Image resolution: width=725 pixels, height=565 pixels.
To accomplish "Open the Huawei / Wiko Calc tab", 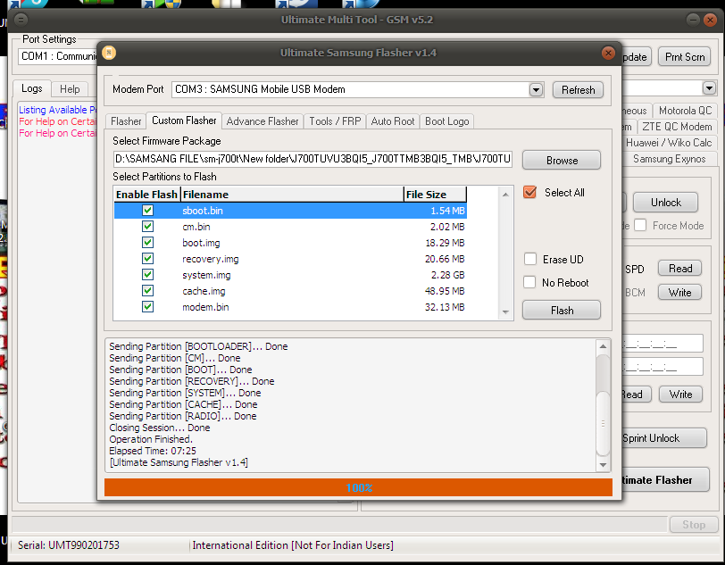I will tap(669, 143).
